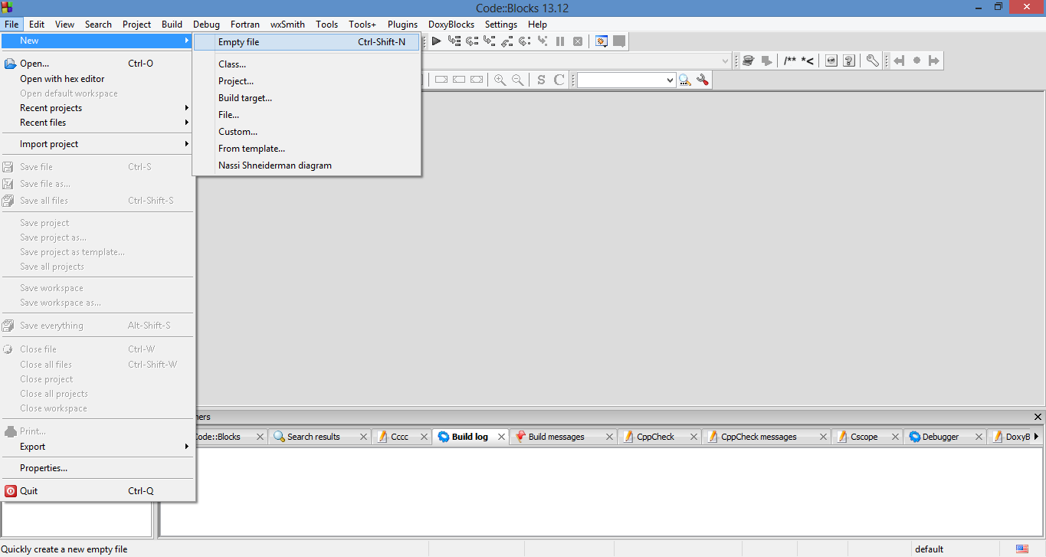Open the wxSmith menu
The height and width of the screenshot is (557, 1046).
[x=287, y=25]
